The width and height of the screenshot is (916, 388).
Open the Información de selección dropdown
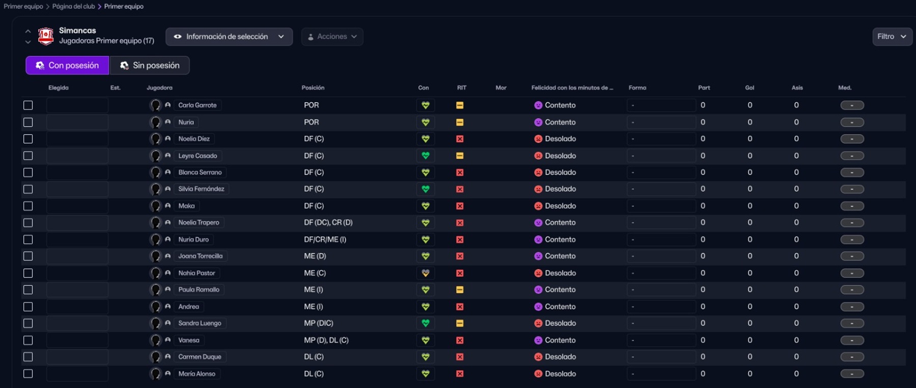tap(229, 37)
